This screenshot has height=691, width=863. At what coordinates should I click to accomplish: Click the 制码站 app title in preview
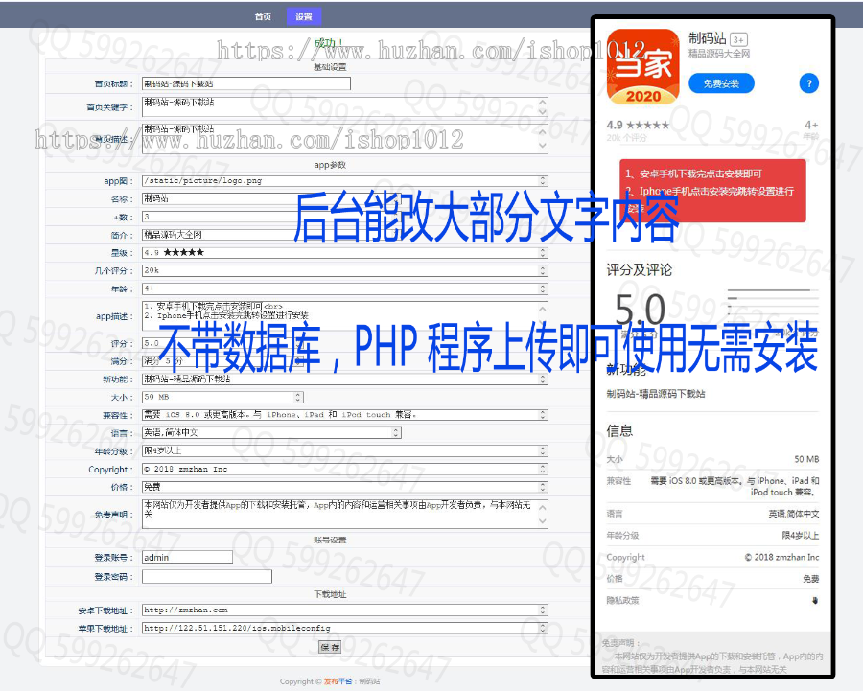[708, 38]
